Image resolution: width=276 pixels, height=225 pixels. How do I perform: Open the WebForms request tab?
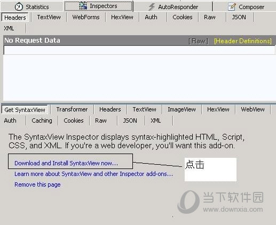coord(86,17)
